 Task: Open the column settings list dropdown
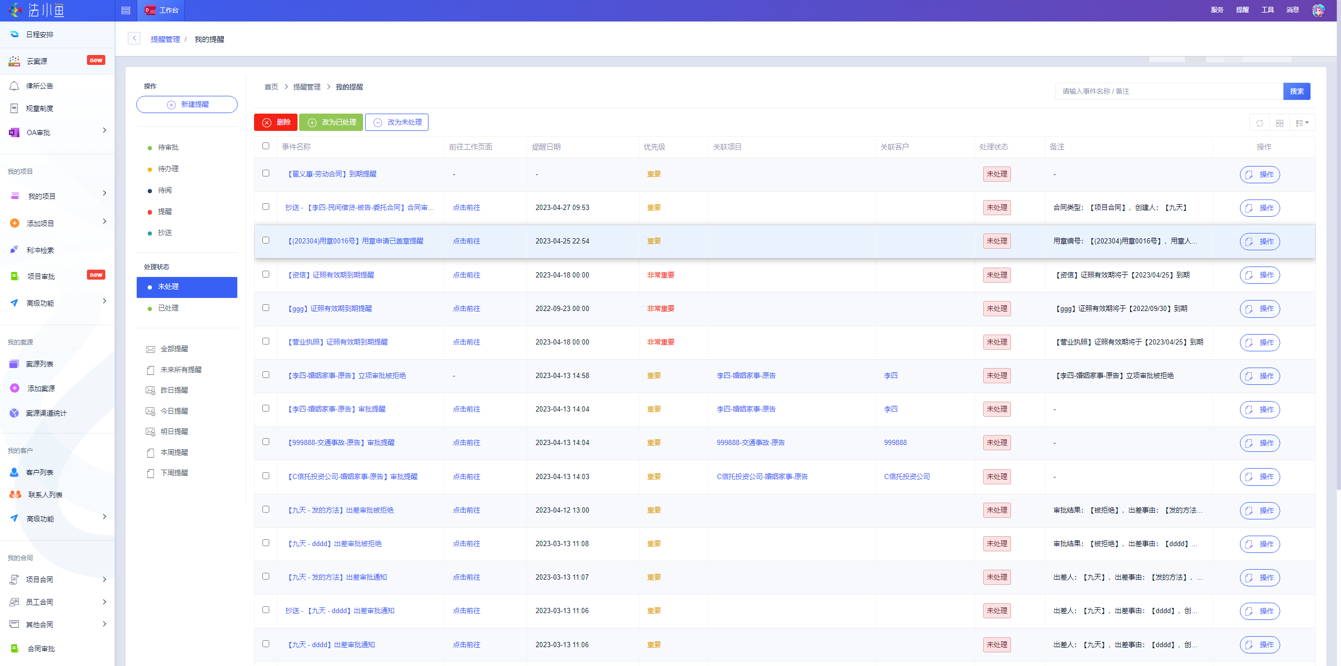point(1302,123)
